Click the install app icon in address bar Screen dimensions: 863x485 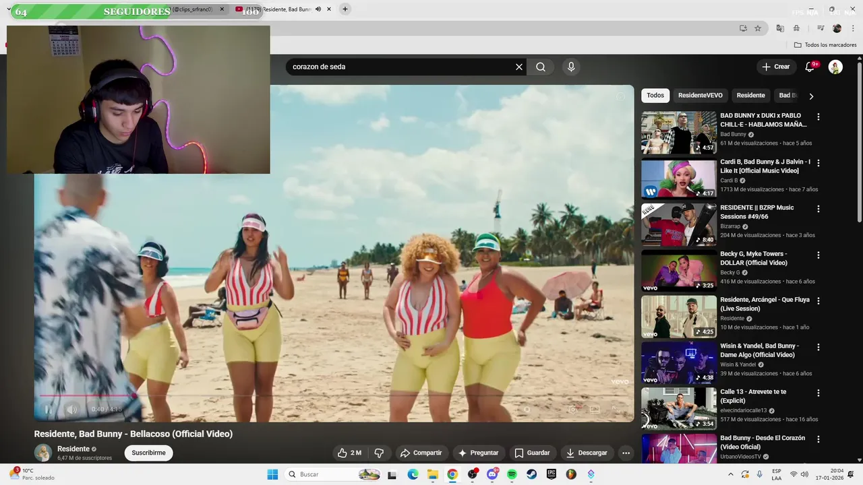point(743,28)
